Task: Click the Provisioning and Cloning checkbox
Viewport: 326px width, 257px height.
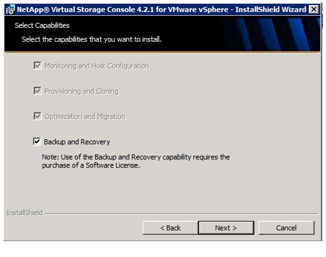Action: click(x=37, y=91)
